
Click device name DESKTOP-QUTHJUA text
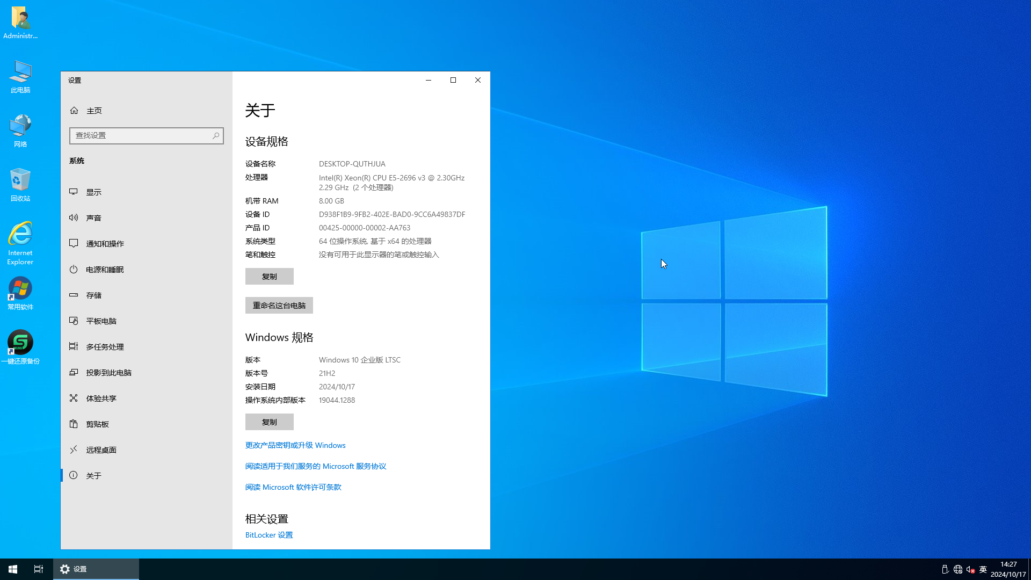pos(352,164)
